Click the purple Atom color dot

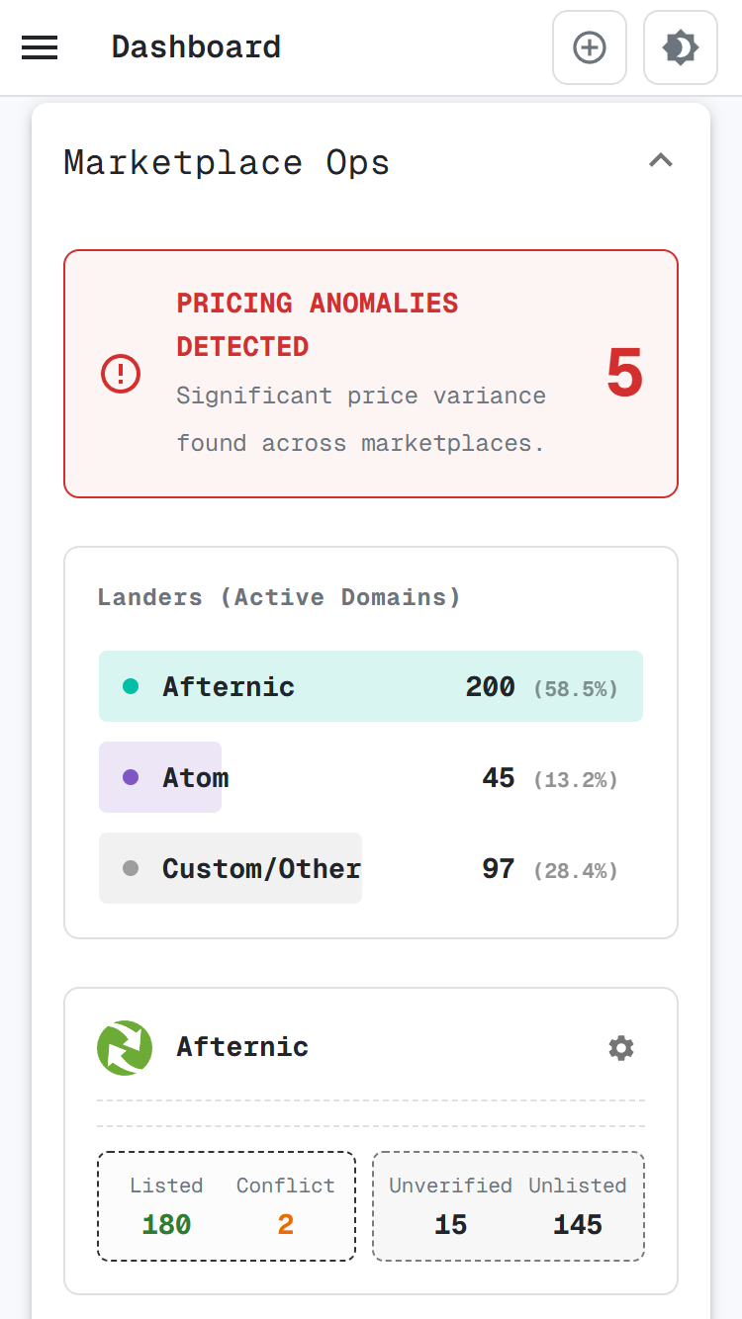131,777
